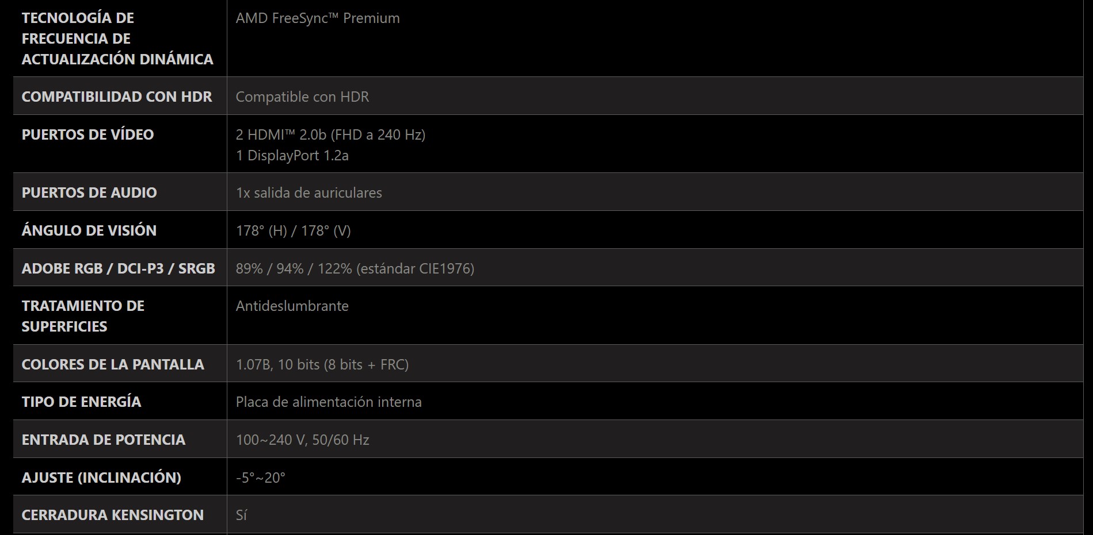Click the Antideslumbrante value text
1093x535 pixels.
(292, 306)
